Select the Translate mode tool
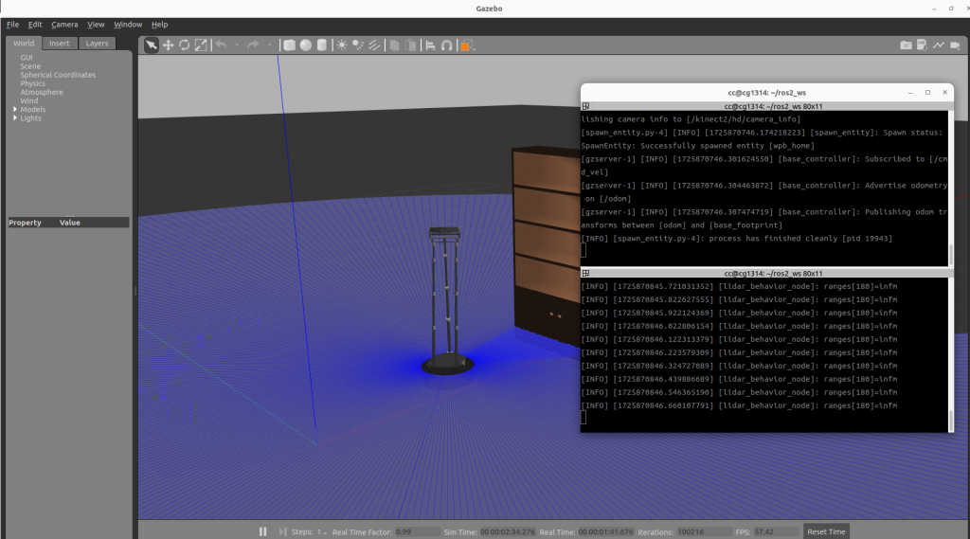Screen dimensions: 970x539 tap(168, 45)
